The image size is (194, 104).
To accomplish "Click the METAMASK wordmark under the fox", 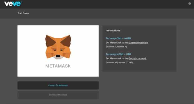I will (58, 66).
